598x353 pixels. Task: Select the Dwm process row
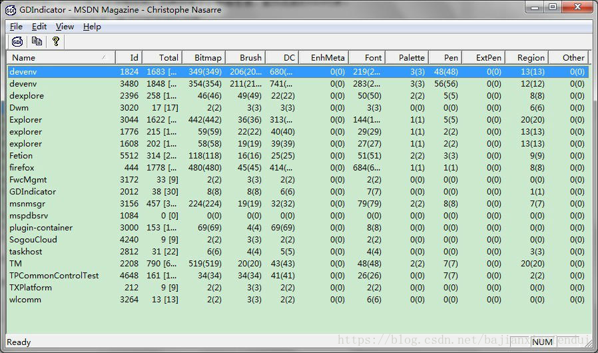click(298, 108)
